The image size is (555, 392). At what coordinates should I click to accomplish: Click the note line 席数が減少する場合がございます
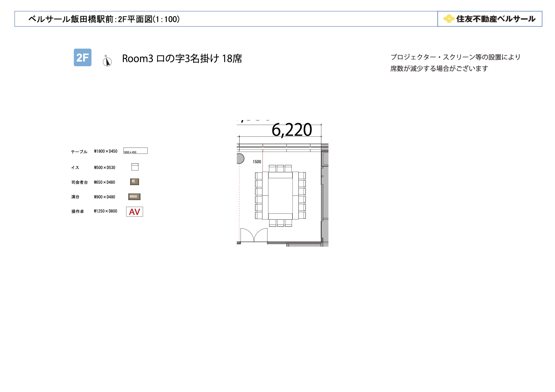pyautogui.click(x=439, y=68)
